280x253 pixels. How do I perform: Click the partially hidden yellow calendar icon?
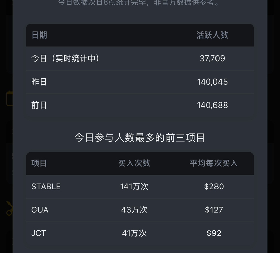pos(9,98)
